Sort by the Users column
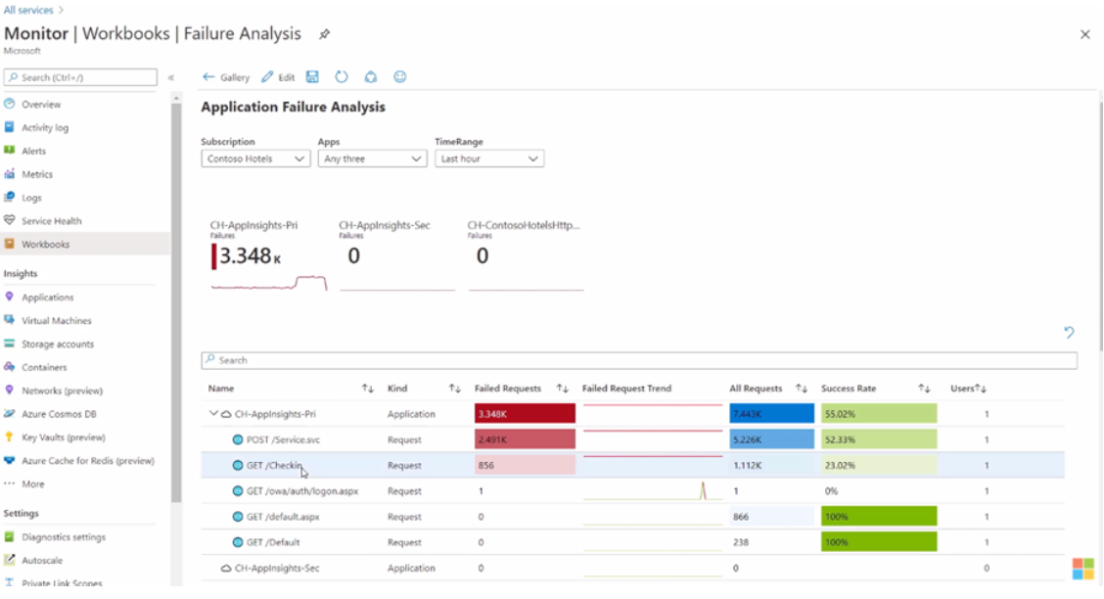Screen dimensions: 1104x599 click(981, 389)
